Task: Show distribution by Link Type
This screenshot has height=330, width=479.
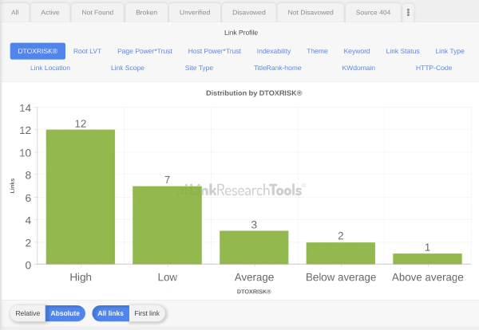Action: [x=449, y=51]
